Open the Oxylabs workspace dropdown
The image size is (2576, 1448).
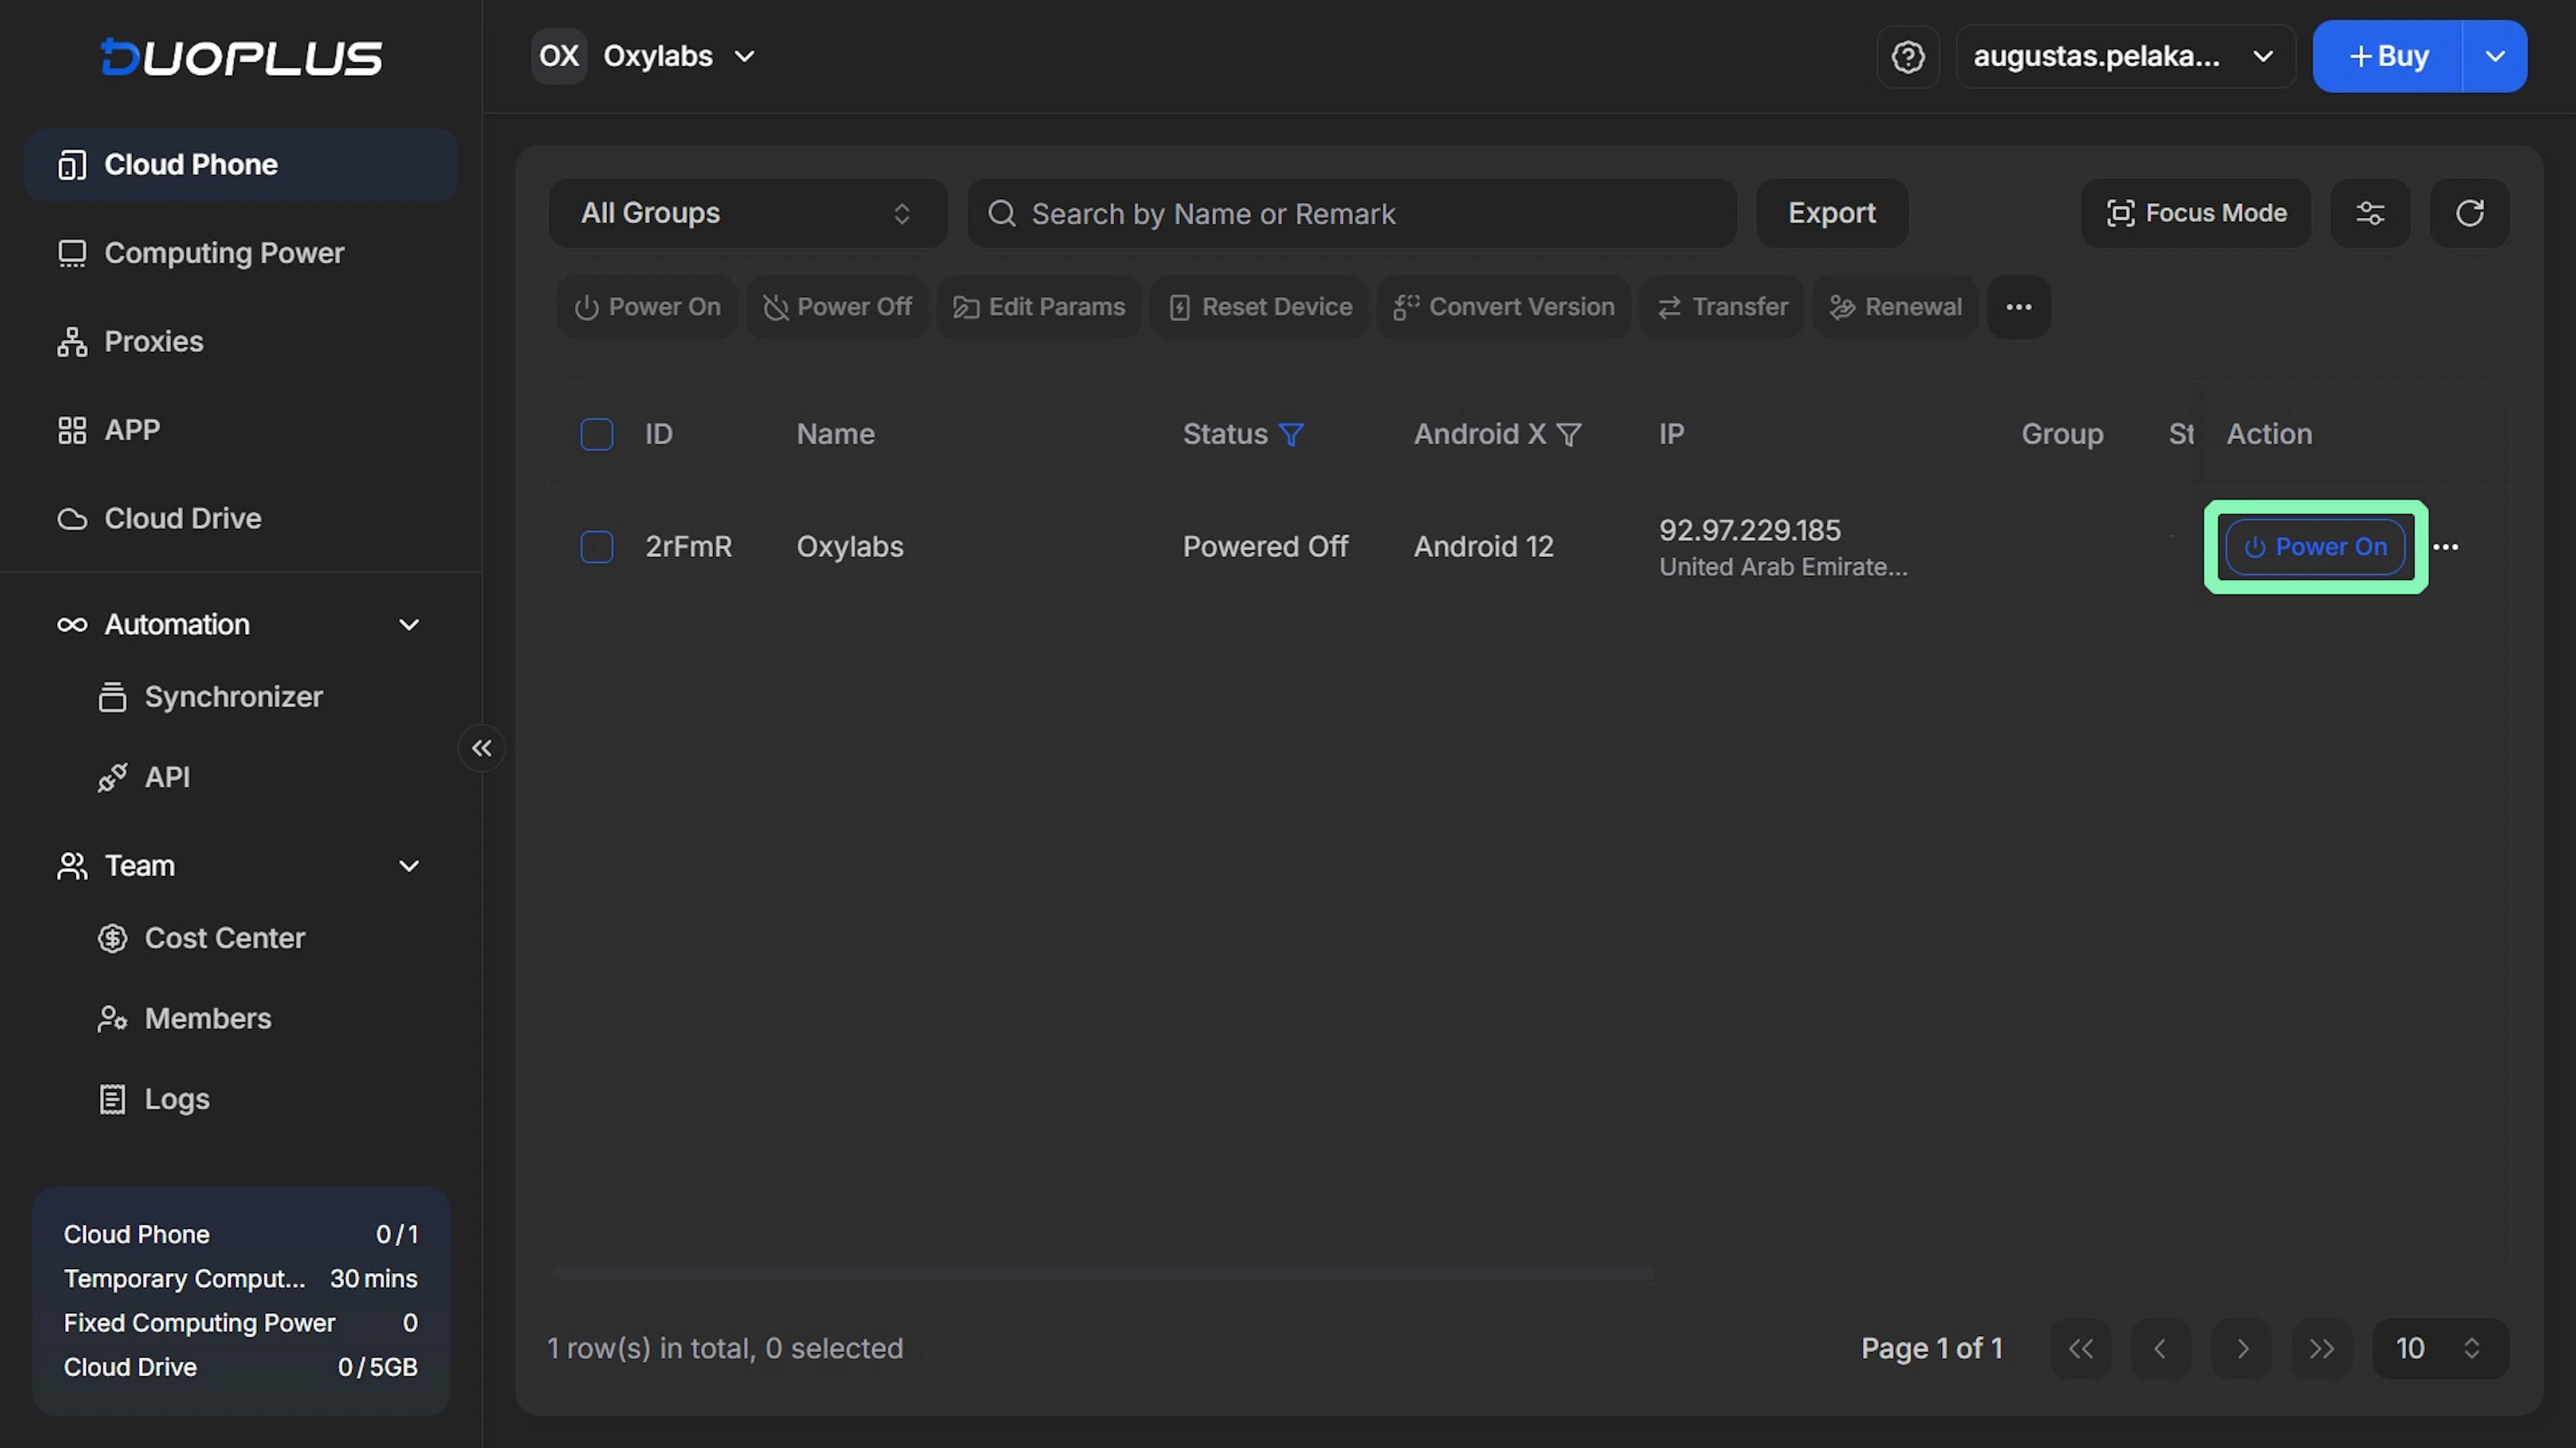[679, 56]
